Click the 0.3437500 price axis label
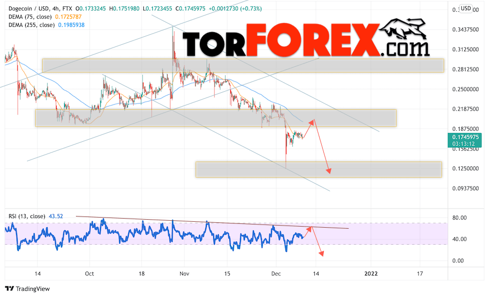 pos(465,29)
